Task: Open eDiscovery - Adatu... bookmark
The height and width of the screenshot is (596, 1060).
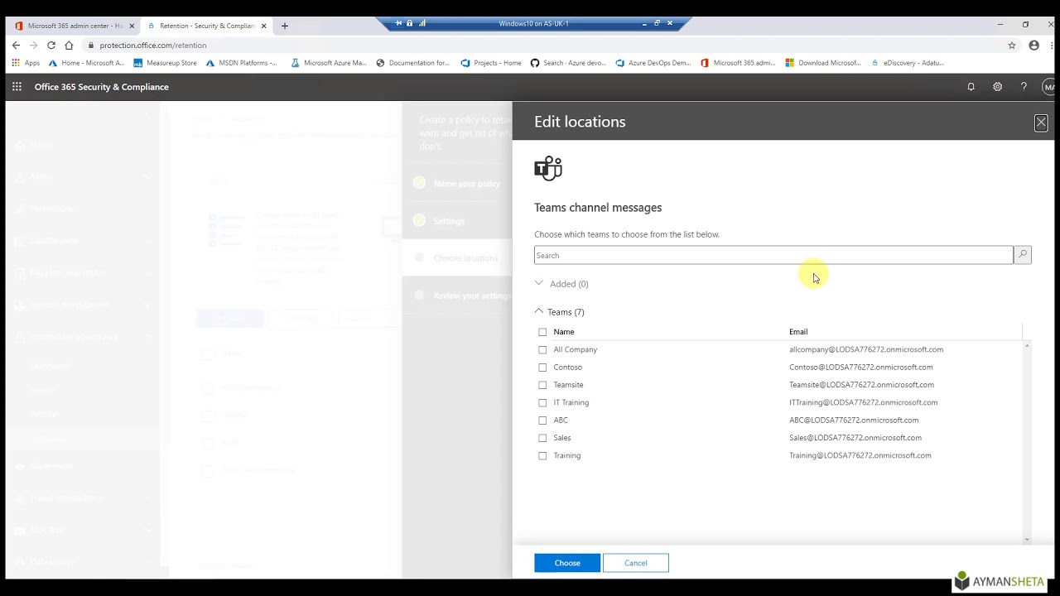Action: tap(907, 63)
